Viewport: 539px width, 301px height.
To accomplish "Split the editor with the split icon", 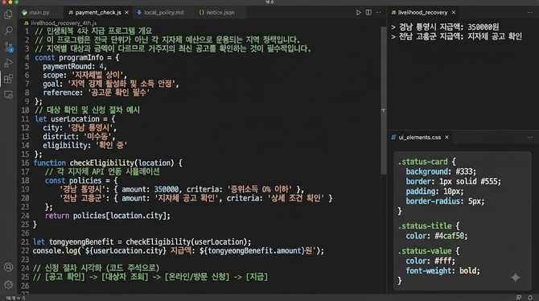I will (x=368, y=12).
